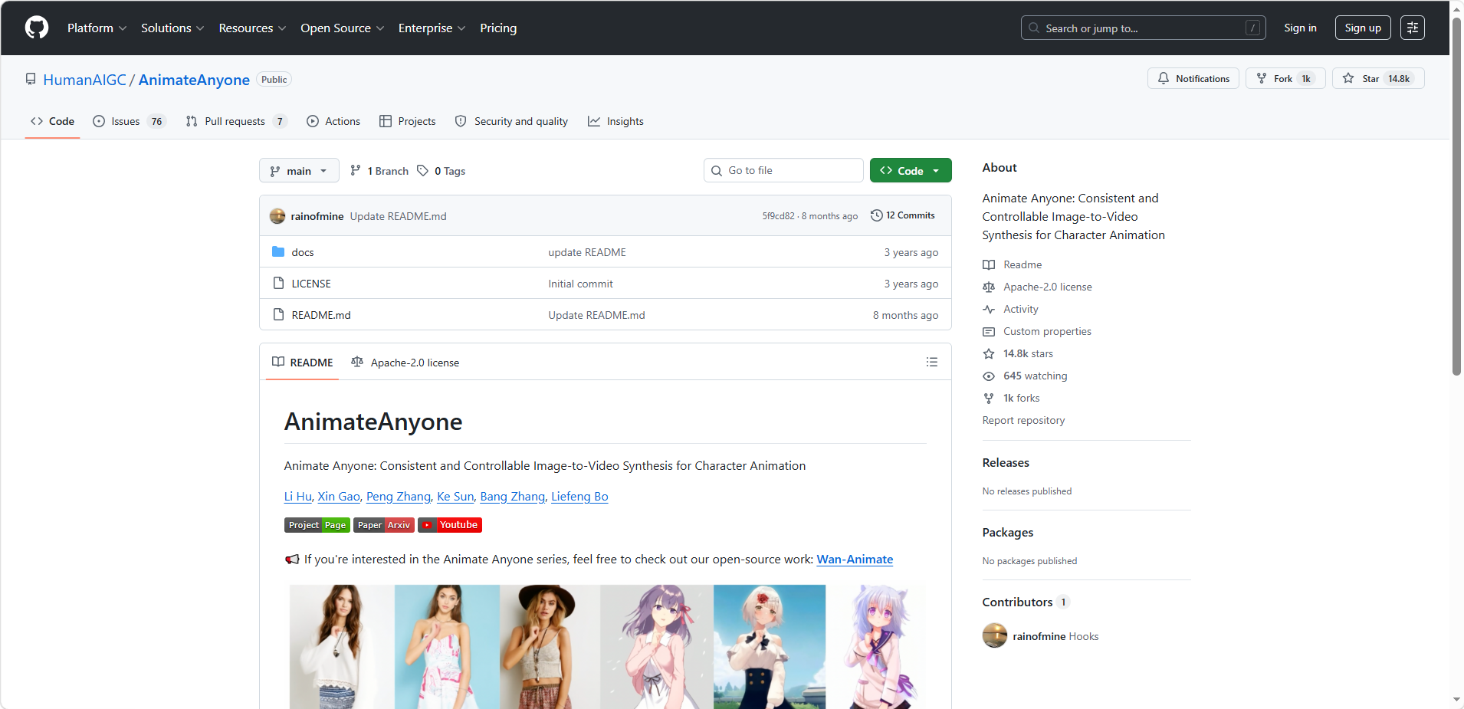The width and height of the screenshot is (1464, 709).
Task: Click the branch icon beside 1 Branch
Action: [356, 171]
